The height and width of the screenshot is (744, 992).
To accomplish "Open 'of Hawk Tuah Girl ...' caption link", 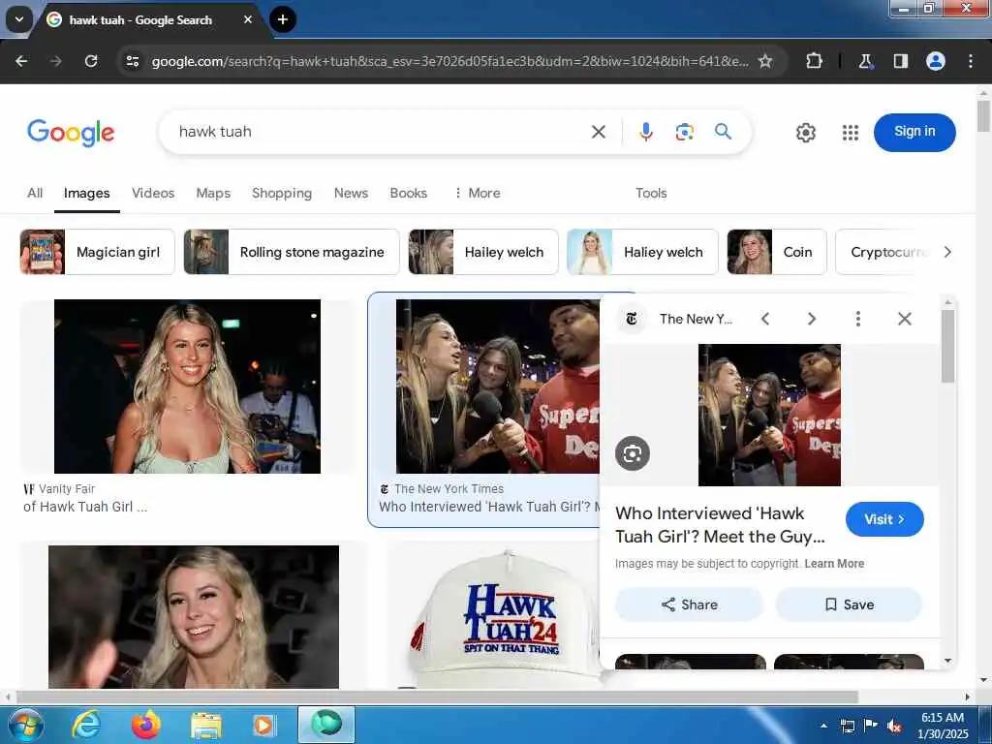I will coord(85,507).
